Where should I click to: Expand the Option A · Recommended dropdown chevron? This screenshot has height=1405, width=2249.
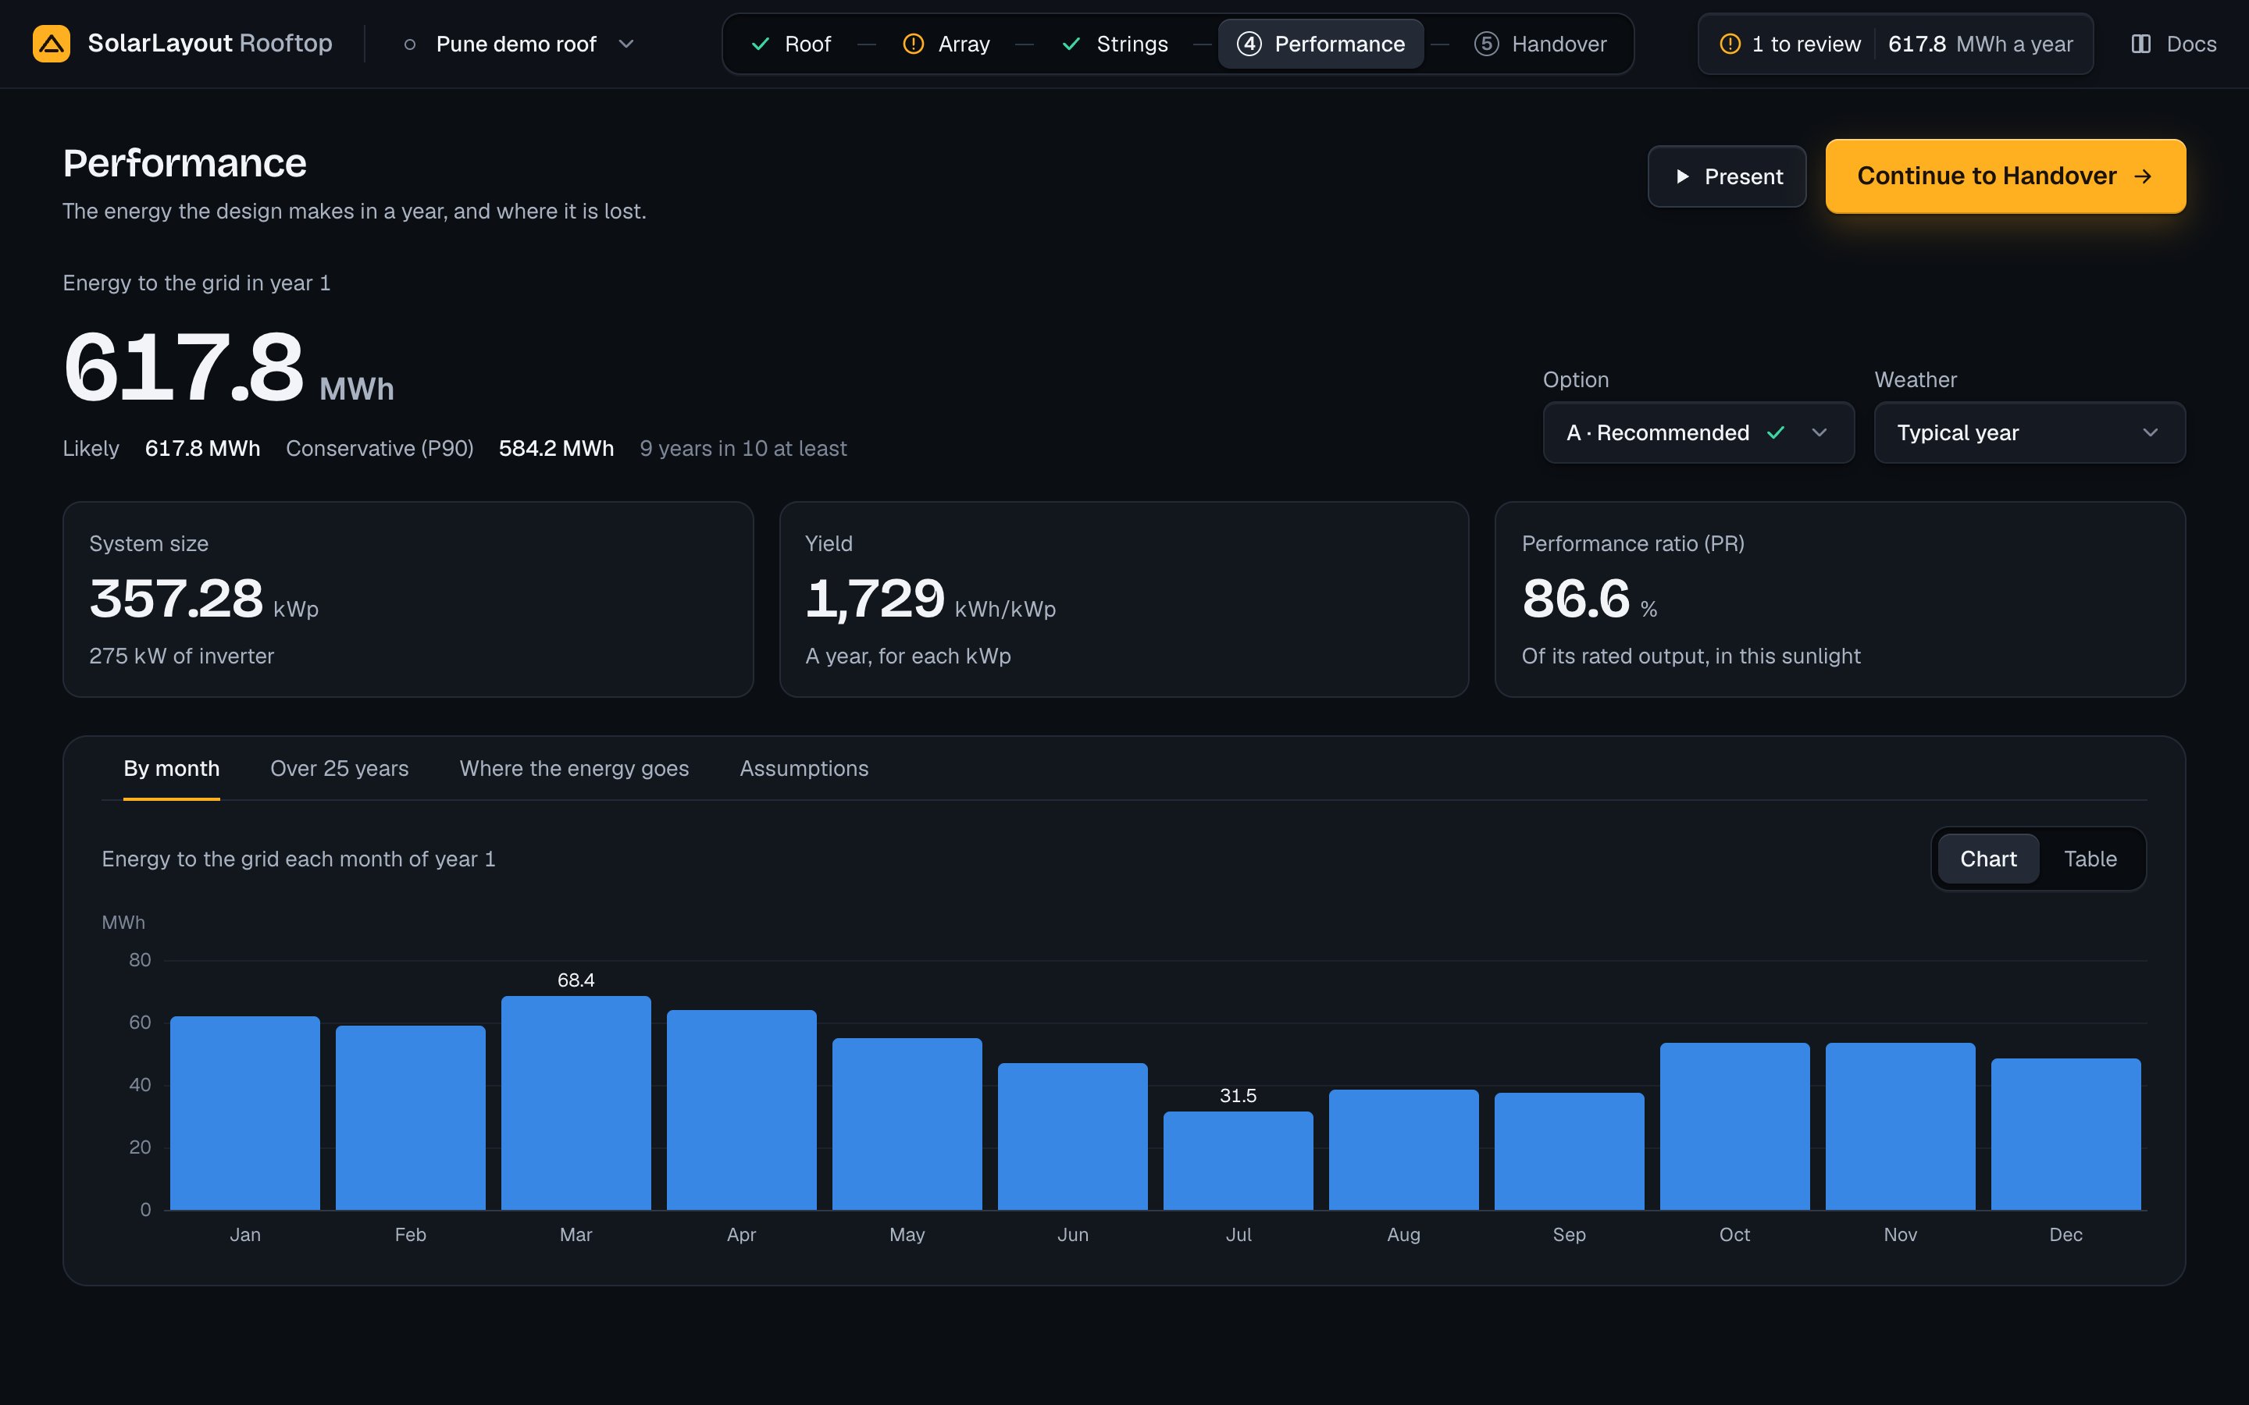[x=1820, y=433]
